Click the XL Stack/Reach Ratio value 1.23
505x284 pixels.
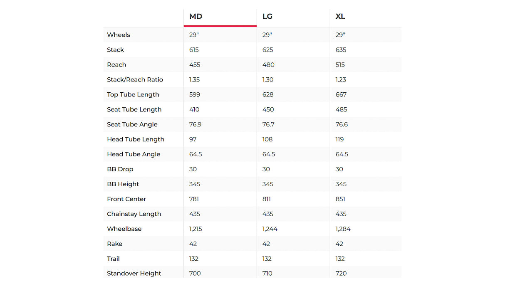[x=341, y=80]
